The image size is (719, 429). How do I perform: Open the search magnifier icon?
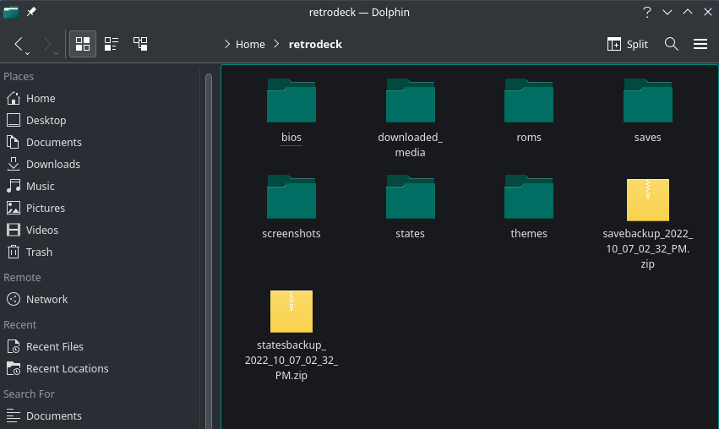(672, 44)
